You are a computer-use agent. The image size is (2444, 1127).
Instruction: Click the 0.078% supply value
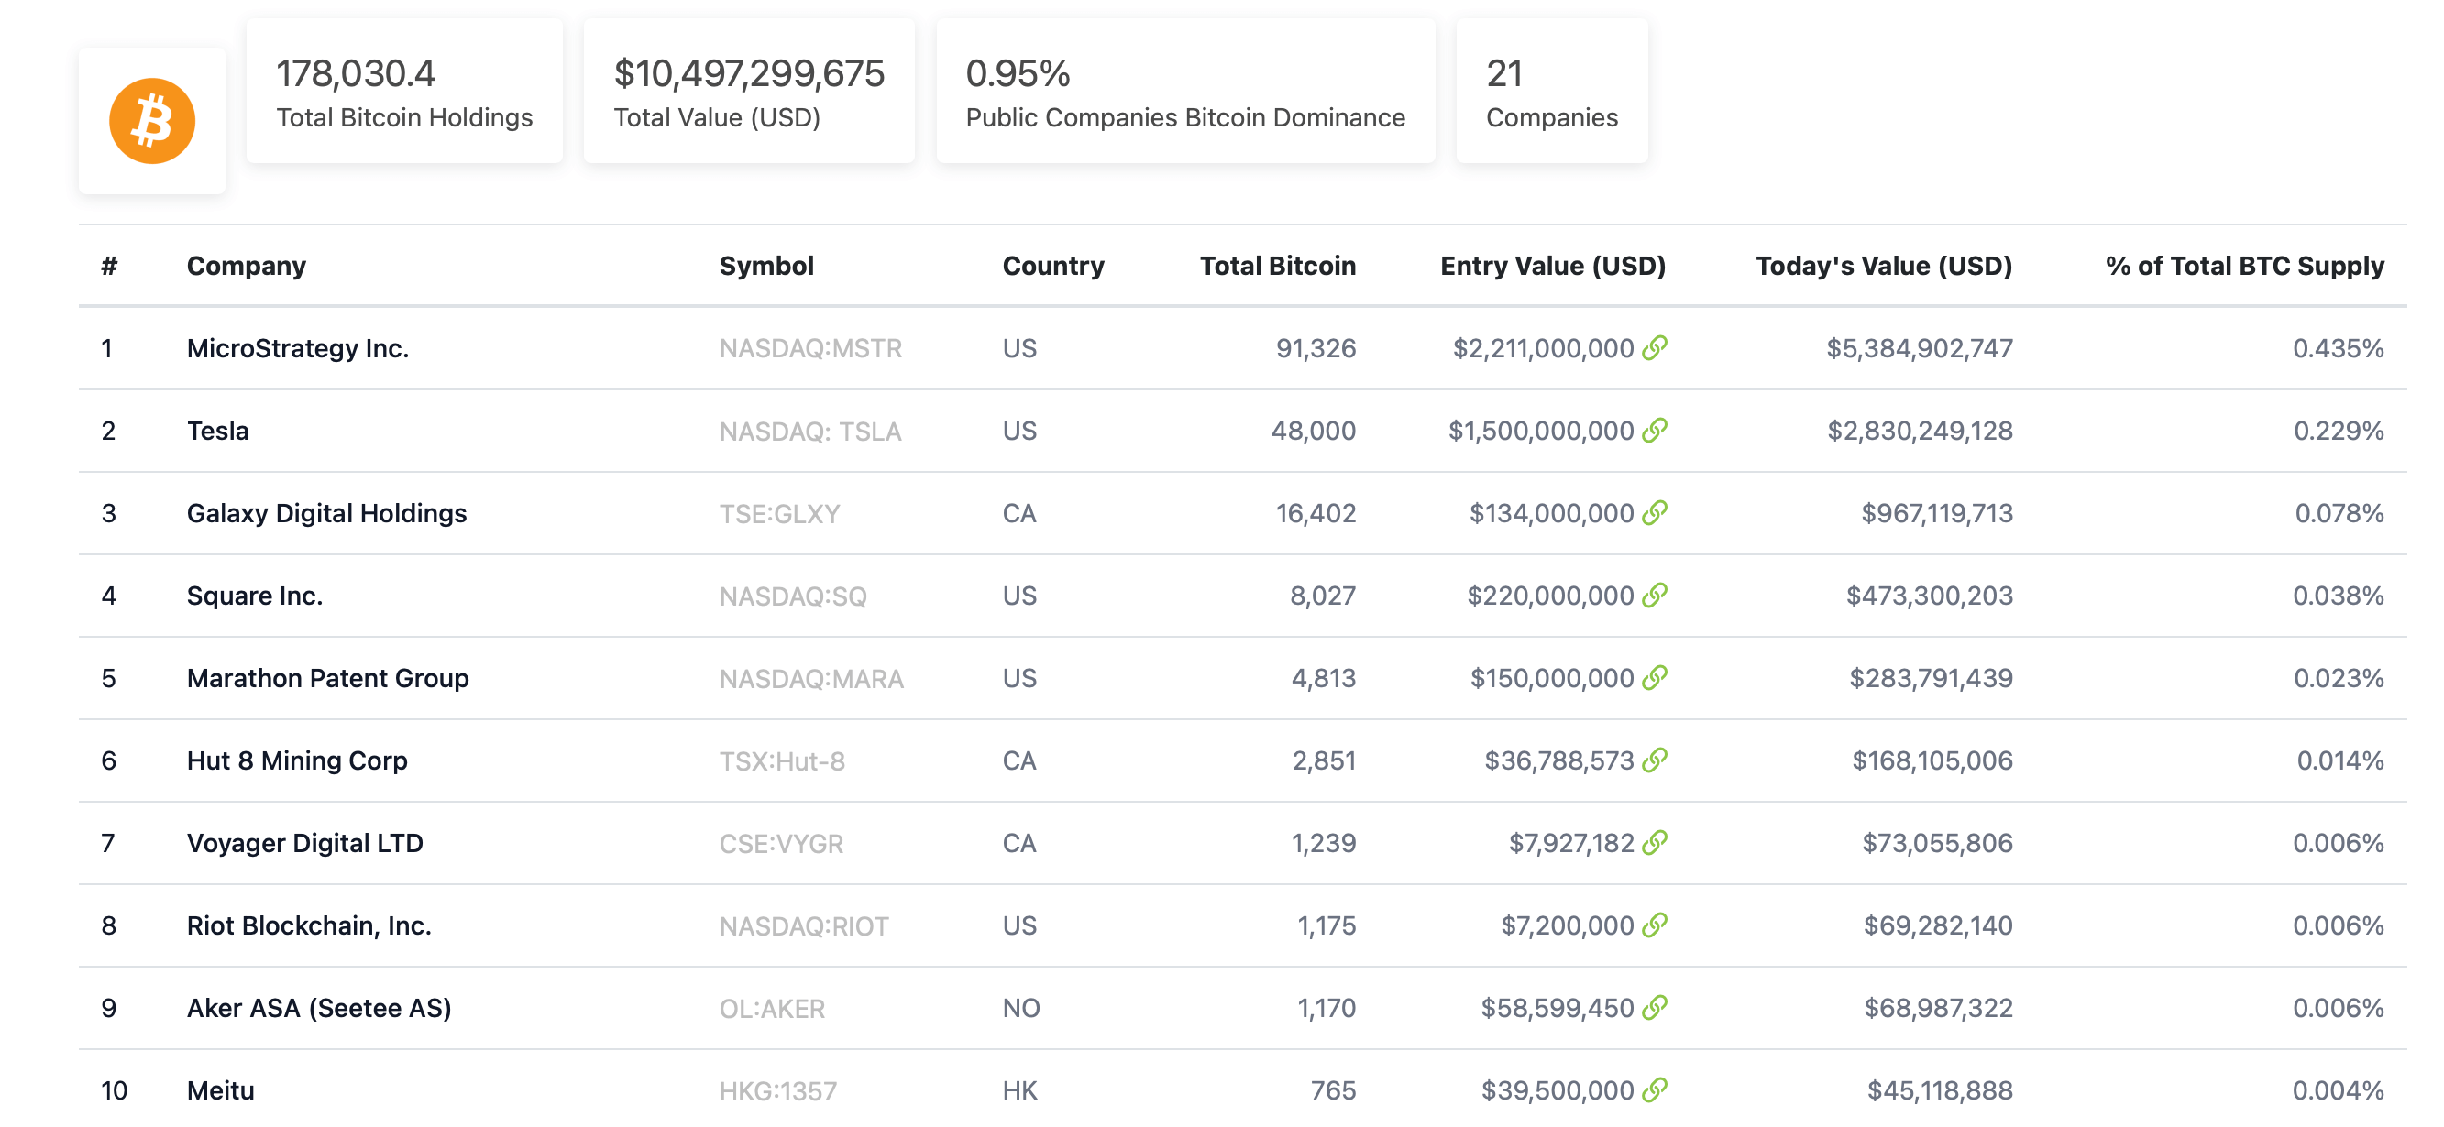coord(2339,513)
